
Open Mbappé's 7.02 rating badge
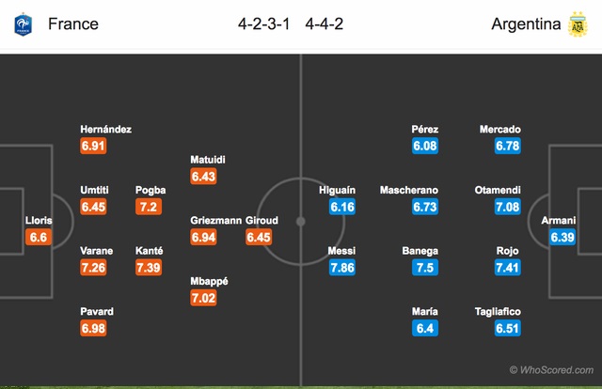click(x=203, y=298)
